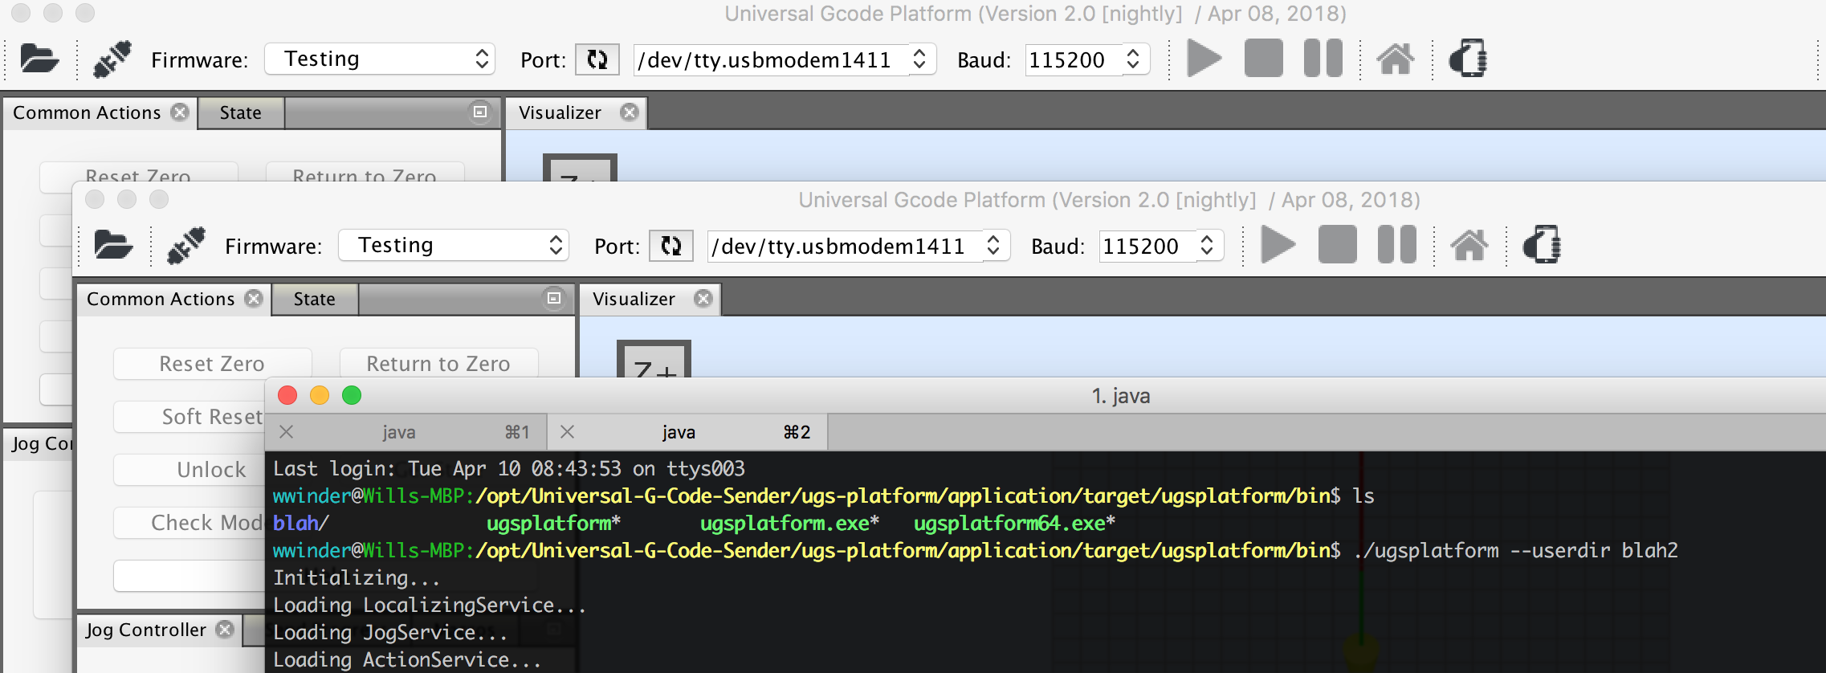Maximize panel icon in front window tab bar
This screenshot has height=673, width=1826.
554,298
